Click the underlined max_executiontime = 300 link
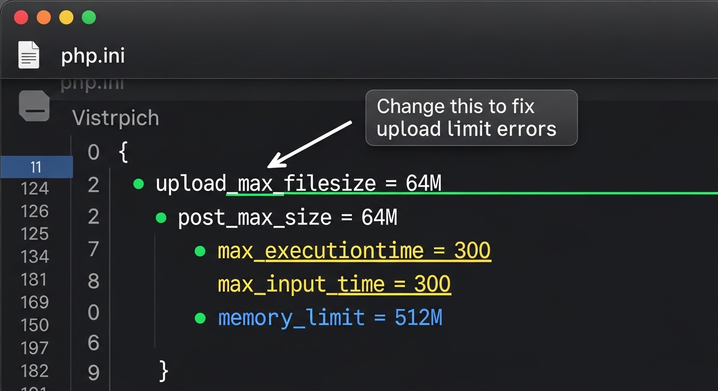This screenshot has height=391, width=718. [354, 250]
